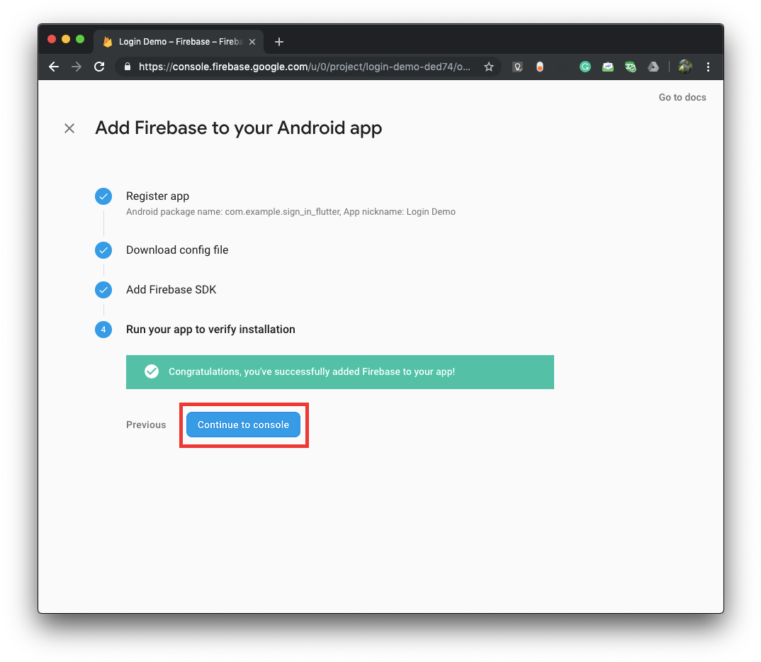761x662 pixels.
Task: Click the Register app checkmark icon
Action: [103, 196]
